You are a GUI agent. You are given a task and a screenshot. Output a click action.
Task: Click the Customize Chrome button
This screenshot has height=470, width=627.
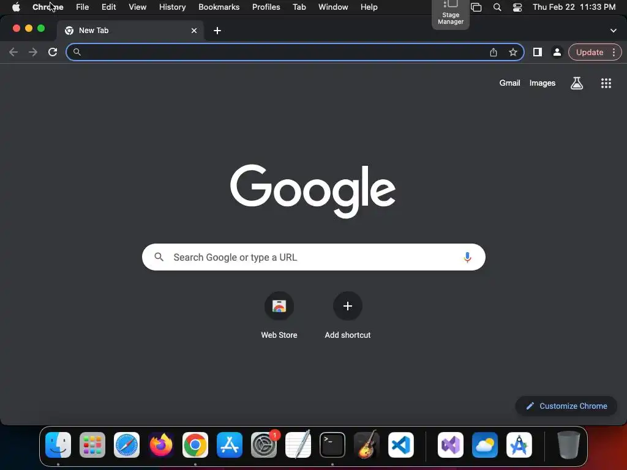pyautogui.click(x=566, y=406)
